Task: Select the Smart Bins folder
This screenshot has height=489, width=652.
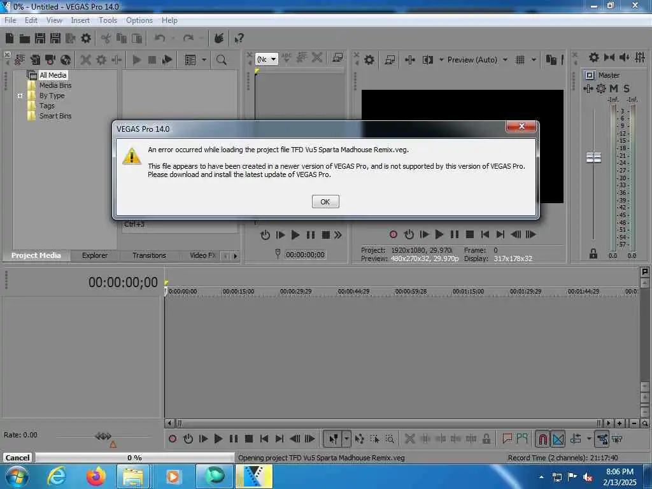Action: [x=55, y=116]
